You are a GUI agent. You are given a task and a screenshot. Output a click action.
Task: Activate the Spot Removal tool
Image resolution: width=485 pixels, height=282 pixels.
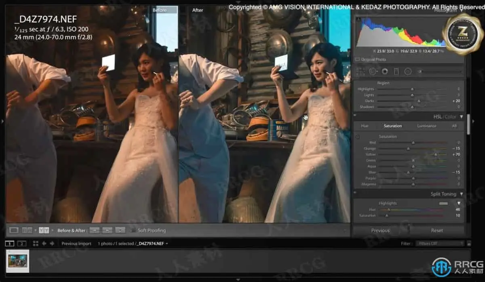click(x=372, y=72)
